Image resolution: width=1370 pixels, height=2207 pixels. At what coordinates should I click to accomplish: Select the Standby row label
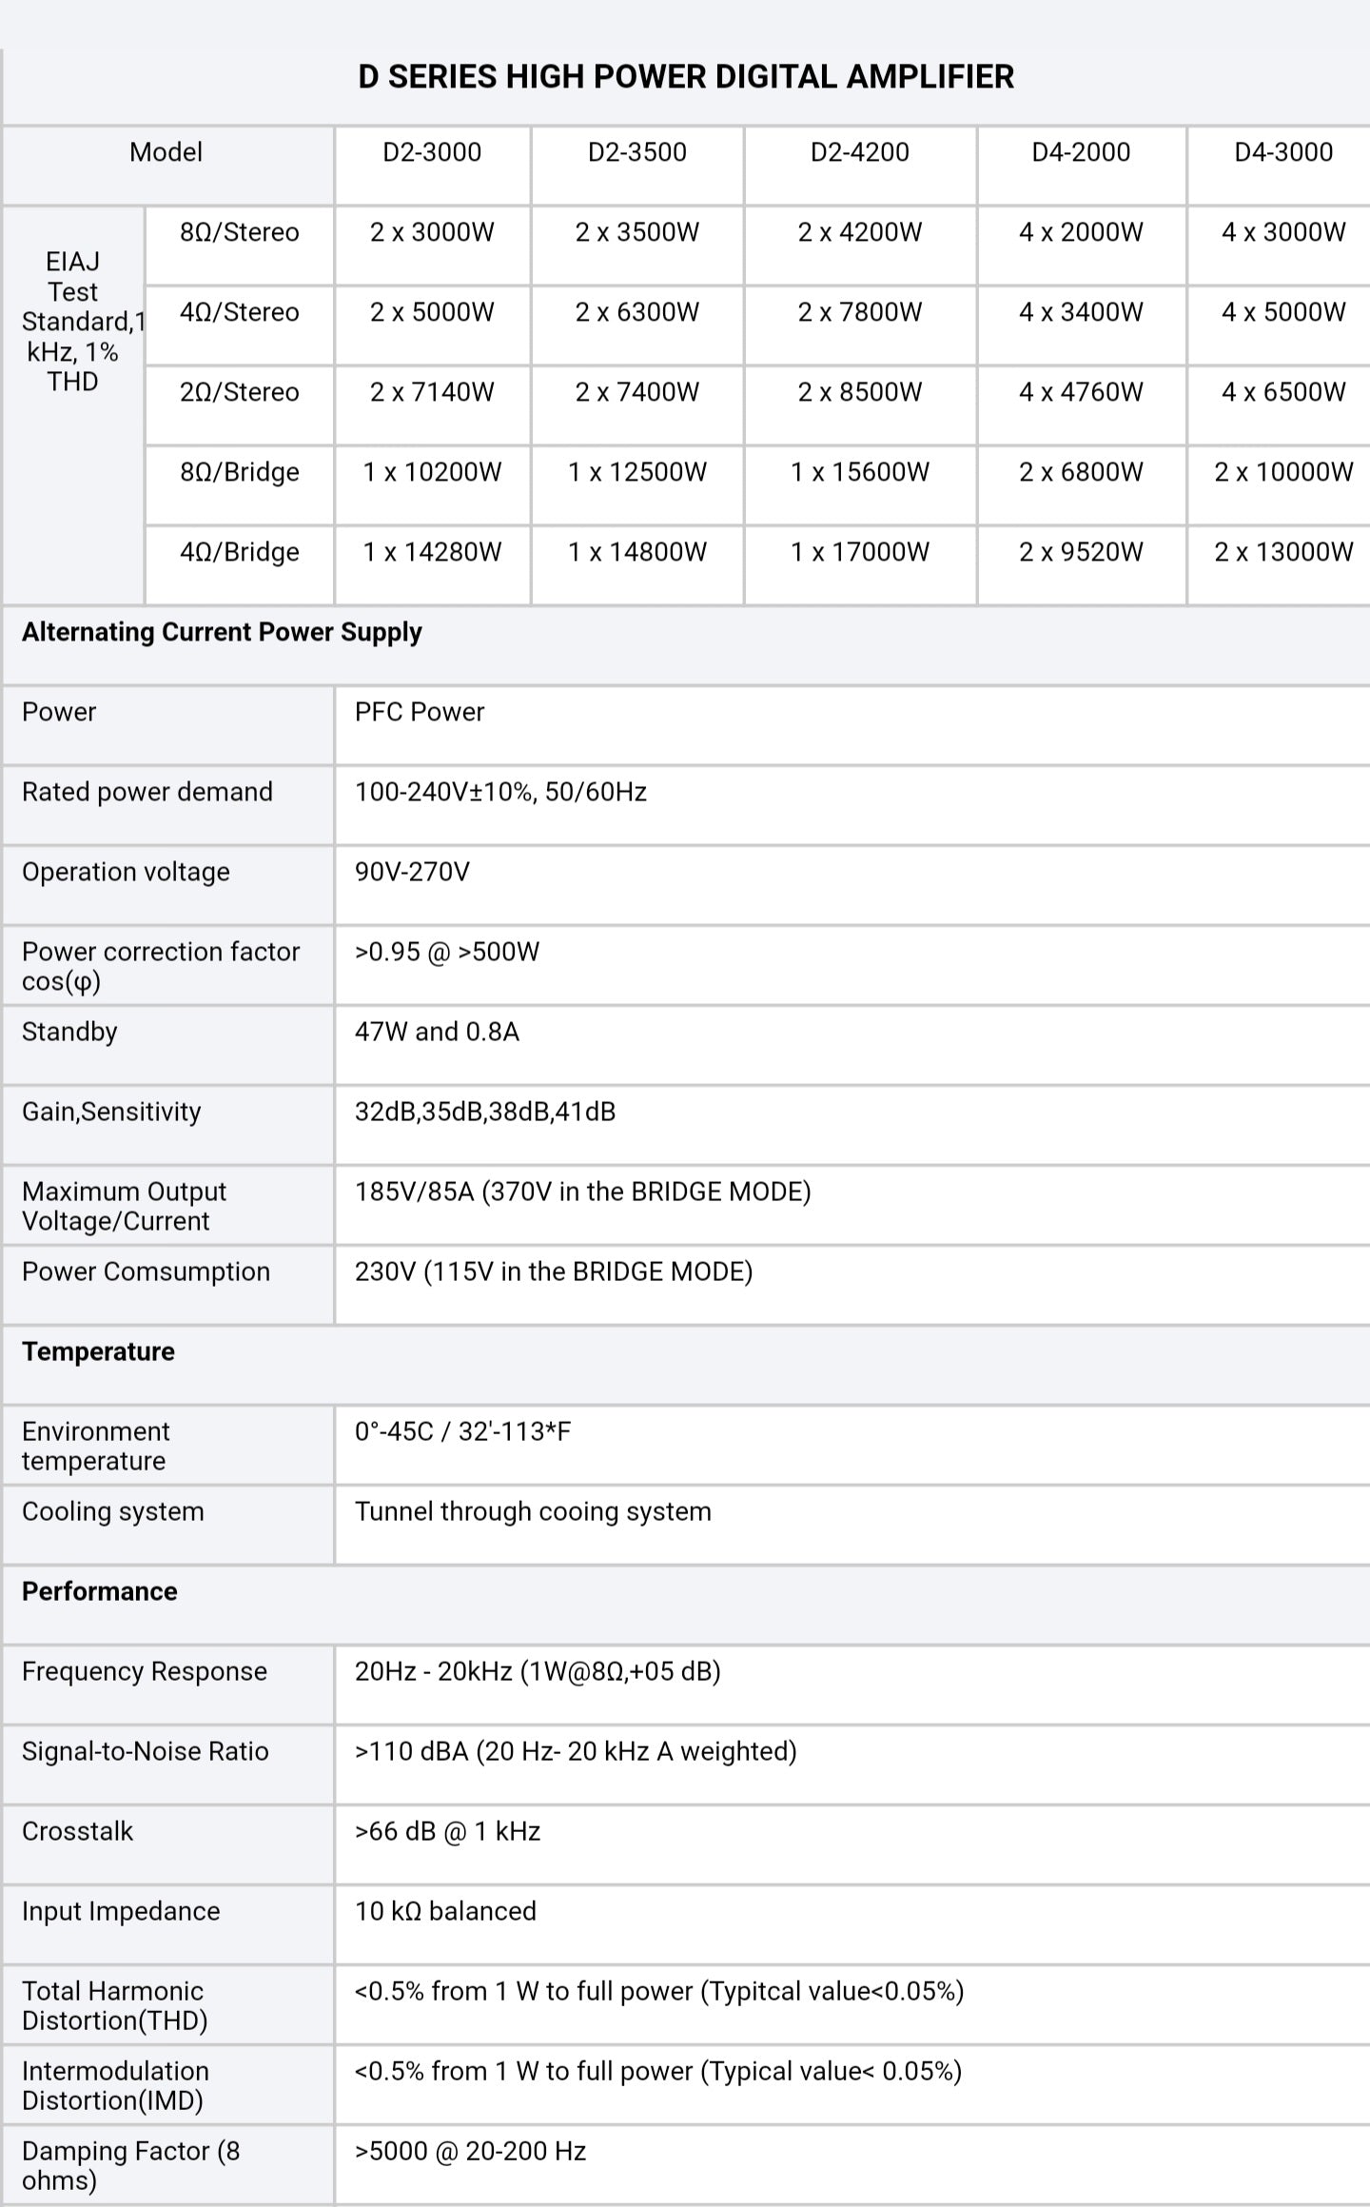click(x=69, y=1032)
